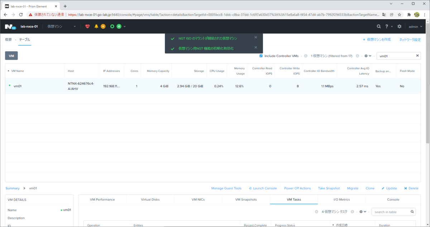Click the share page icon in the address bar
Viewport: 430px width, 227px height.
click(392, 15)
